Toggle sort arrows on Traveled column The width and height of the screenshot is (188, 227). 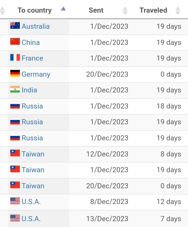(178, 11)
